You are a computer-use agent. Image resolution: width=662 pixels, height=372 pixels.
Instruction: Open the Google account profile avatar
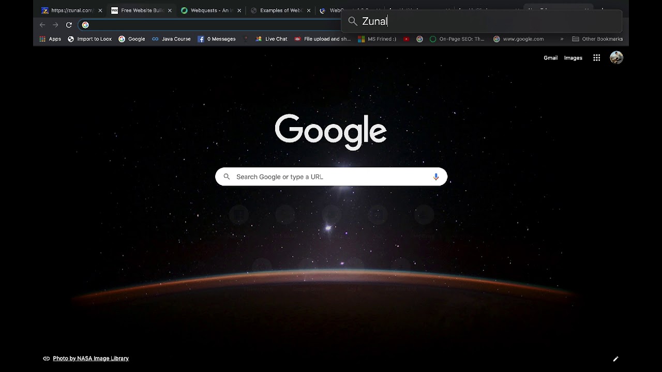(616, 58)
